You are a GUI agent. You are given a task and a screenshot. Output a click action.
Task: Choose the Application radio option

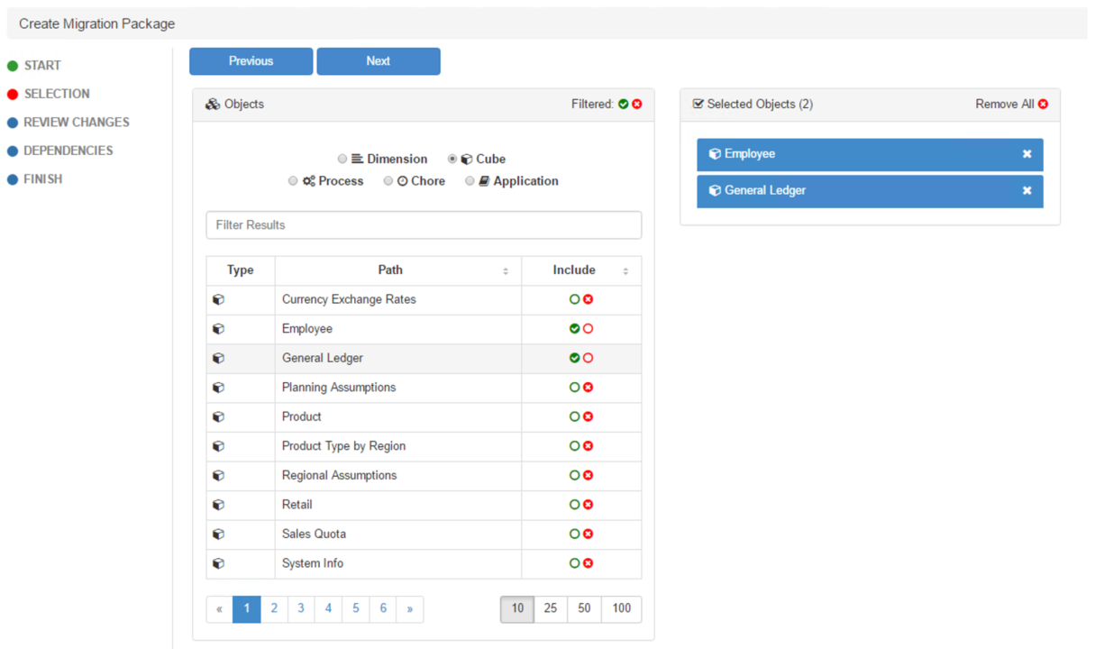click(x=470, y=181)
